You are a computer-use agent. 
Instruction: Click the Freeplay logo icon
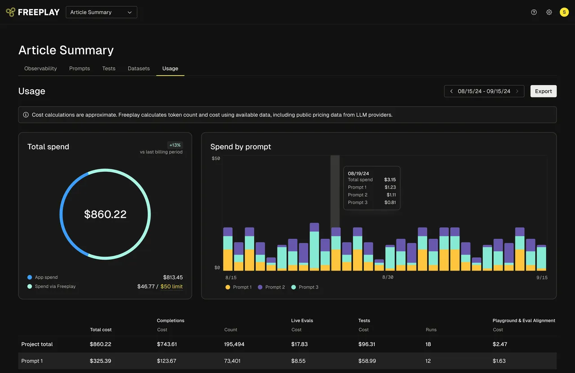[x=11, y=12]
